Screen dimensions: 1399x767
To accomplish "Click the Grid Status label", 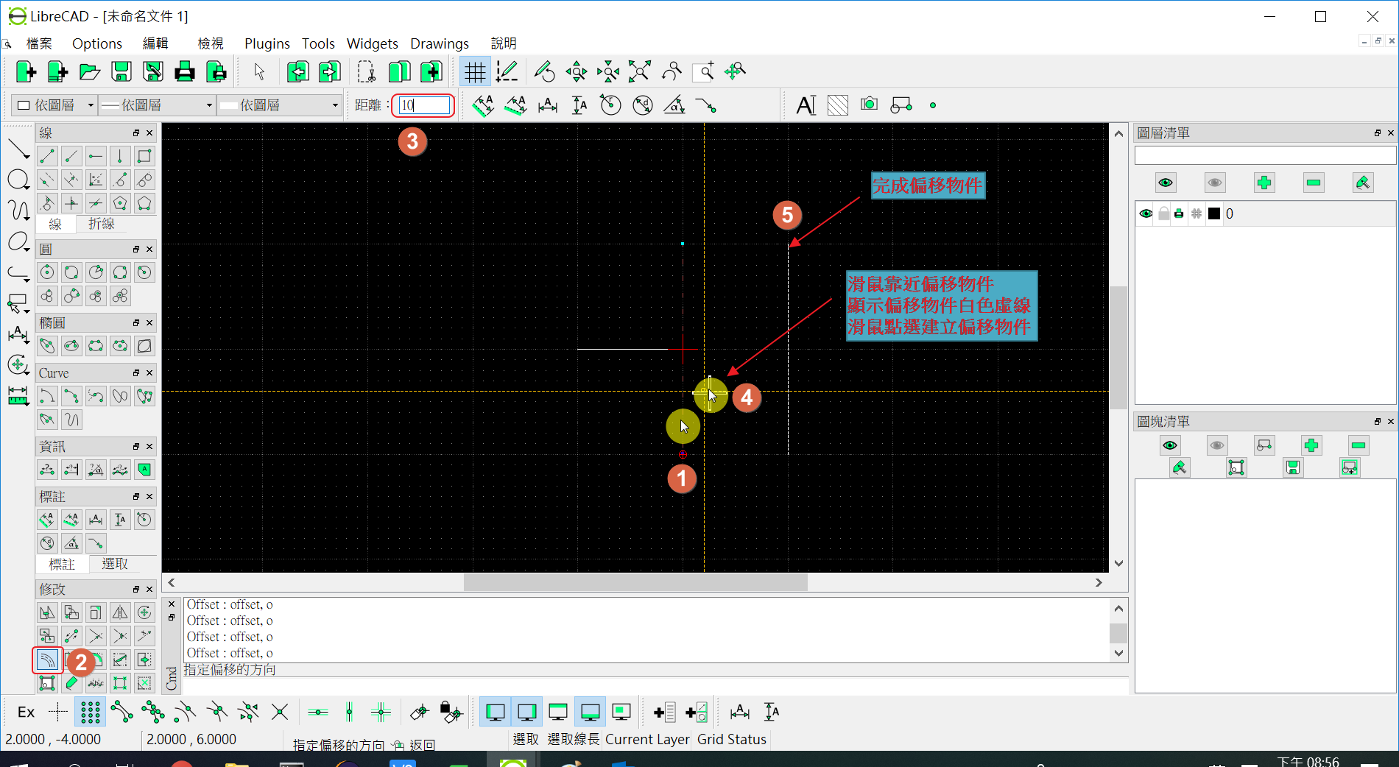I will tap(732, 739).
